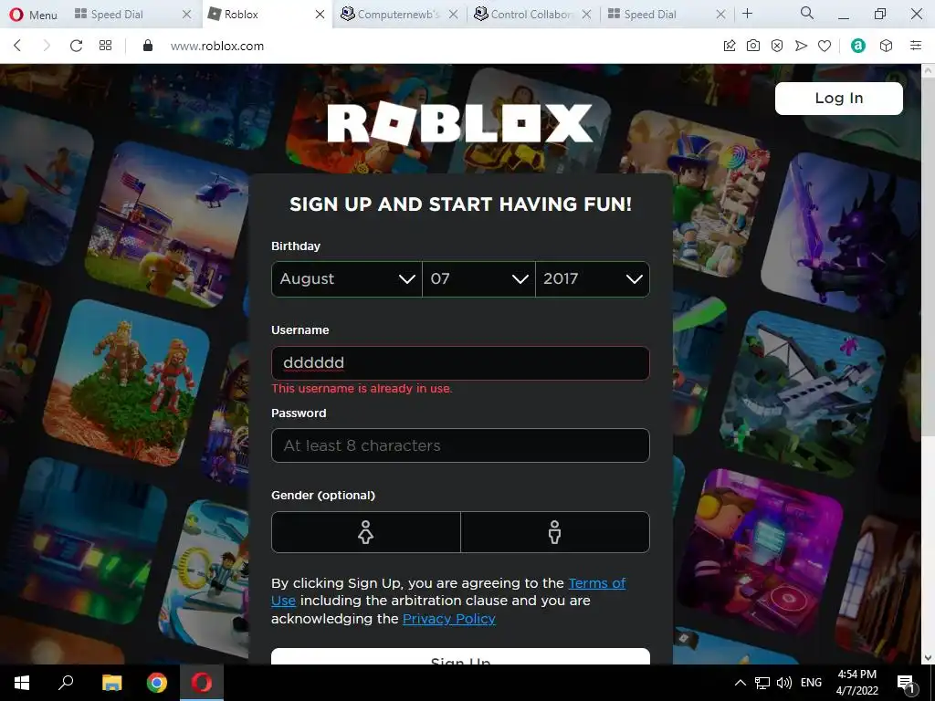Add page to bookmarks with heart icon
Viewport: 935px width, 701px height.
(x=825, y=46)
